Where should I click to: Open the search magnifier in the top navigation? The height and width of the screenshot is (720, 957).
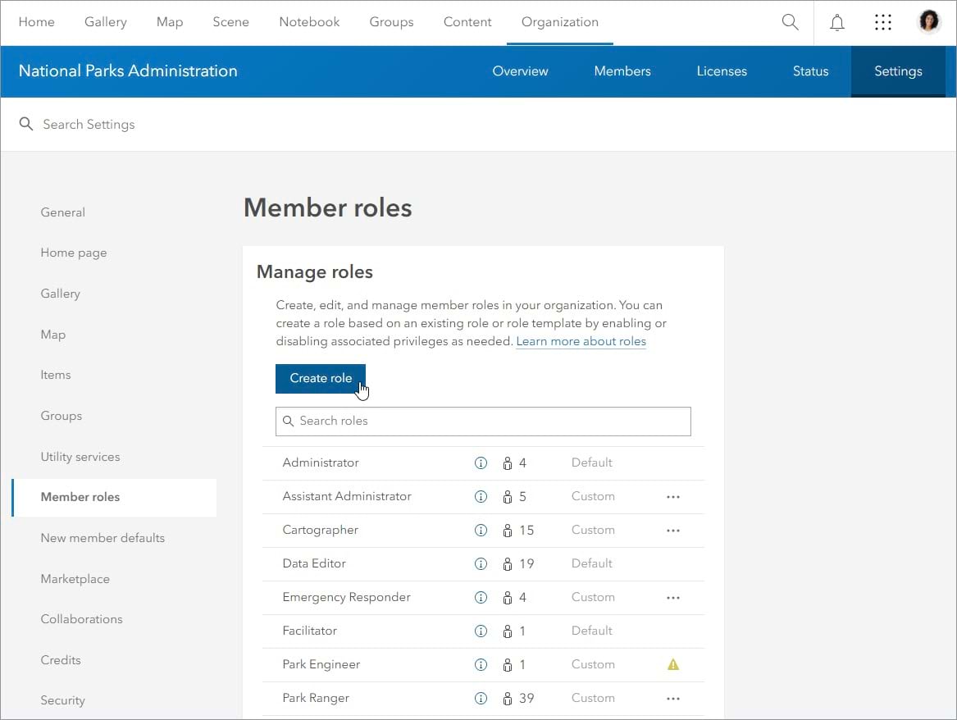pos(790,22)
